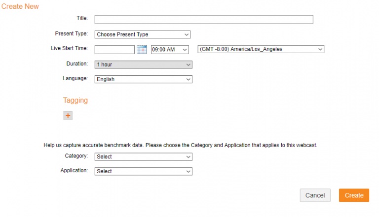Expand the 09:00 AM time dropdown
379x217 pixels.
(170, 49)
